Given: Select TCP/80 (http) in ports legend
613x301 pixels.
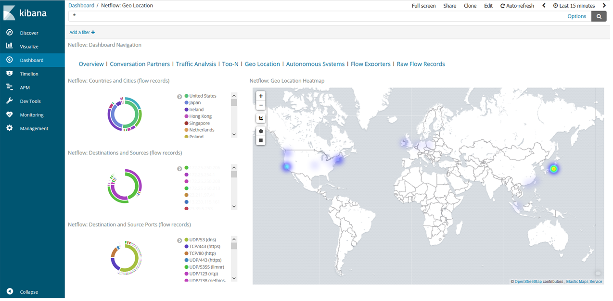Looking at the screenshot, I should coord(202,253).
